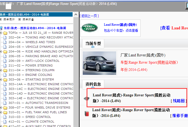The height and width of the screenshot is (127, 188).
Task: Click the page icon for 206-09 Anti-Lock Control
Action: click(x=5, y=61)
